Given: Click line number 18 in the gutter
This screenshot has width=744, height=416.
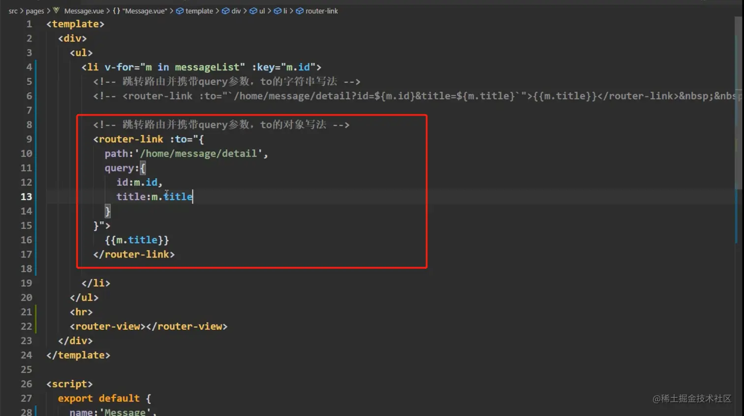Looking at the screenshot, I should 26,269.
